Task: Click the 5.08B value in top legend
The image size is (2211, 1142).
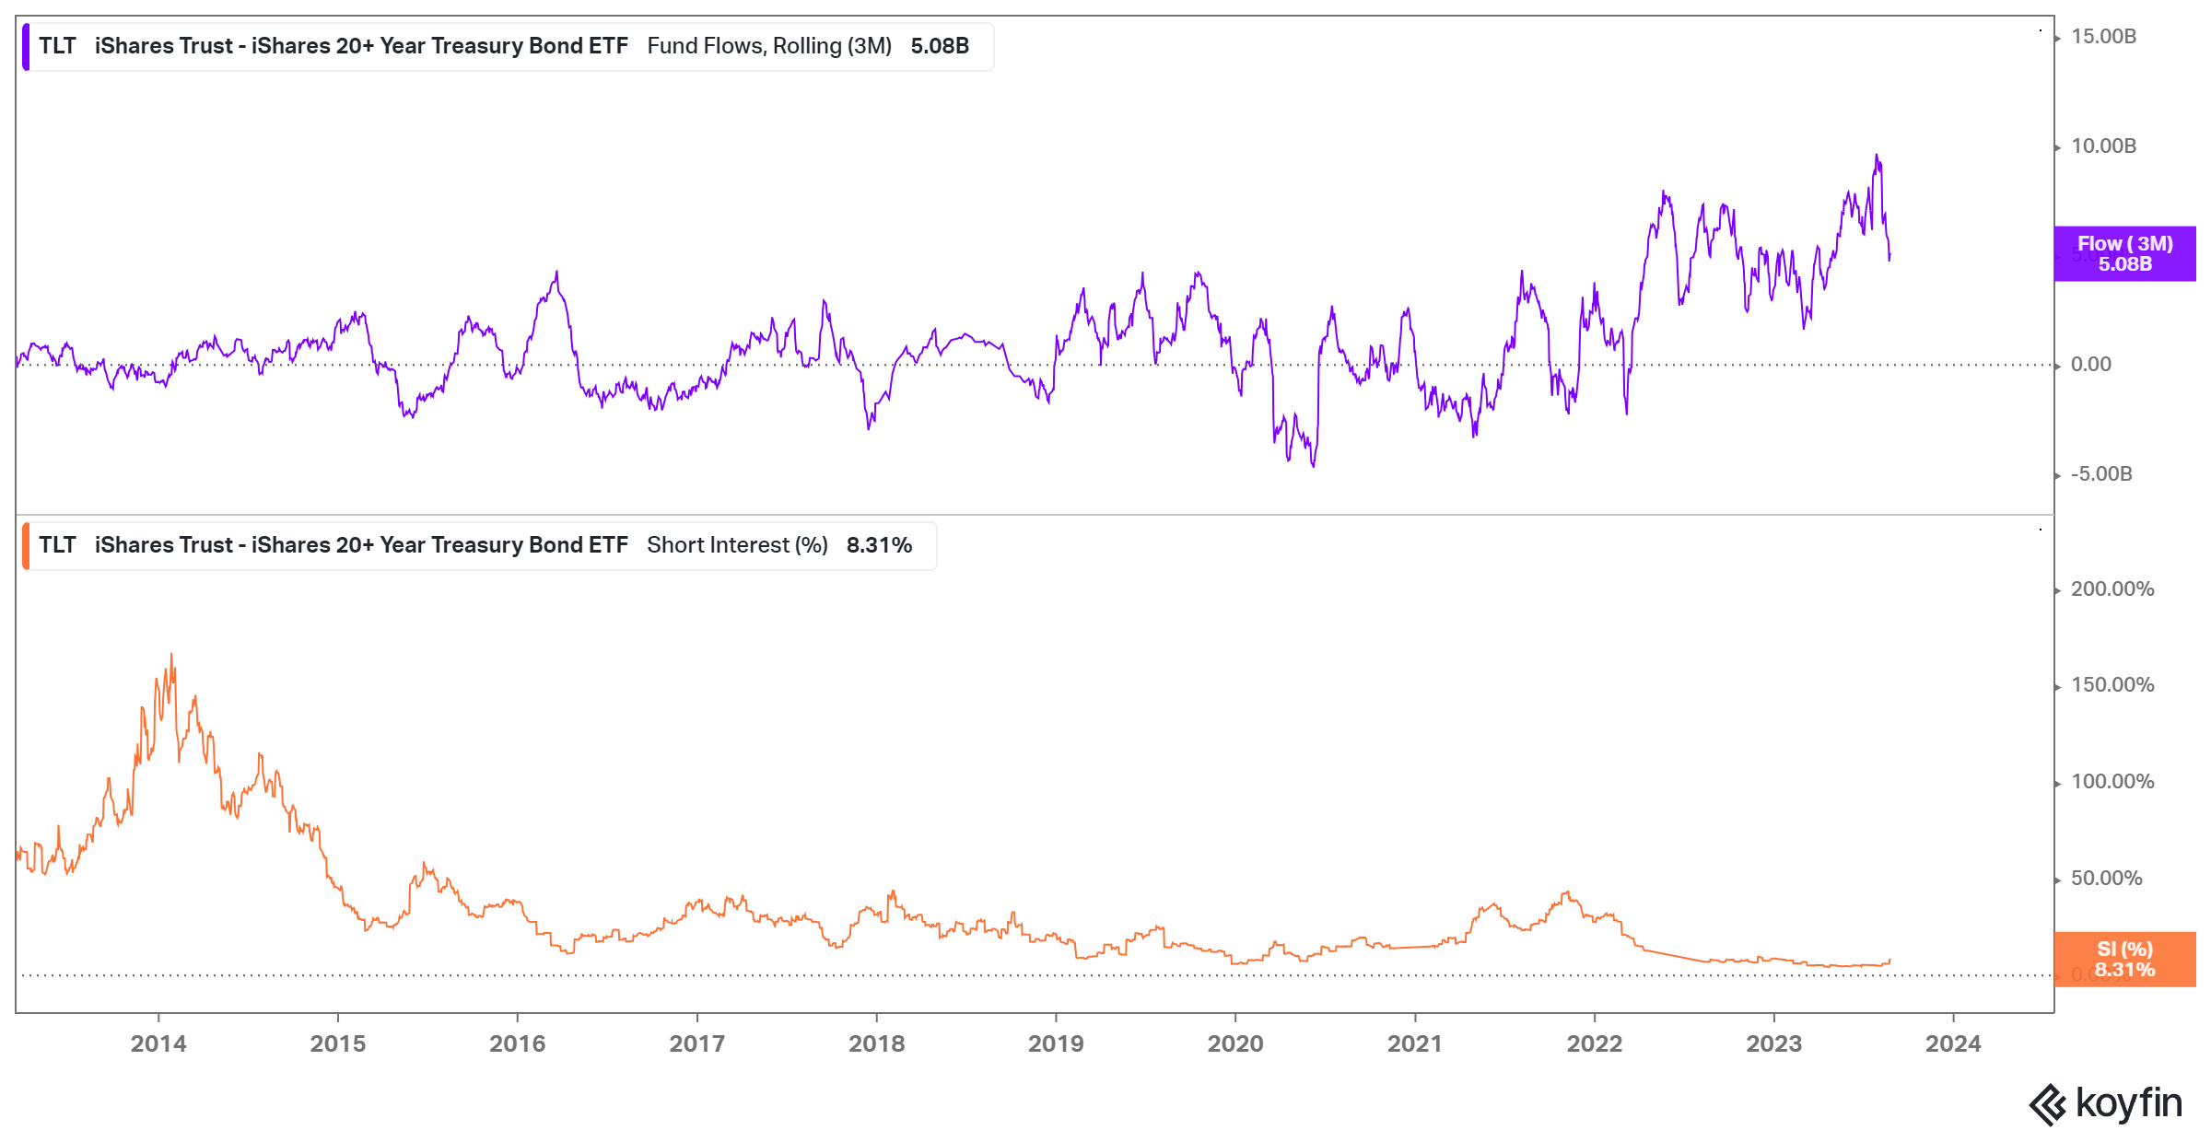Action: [940, 46]
